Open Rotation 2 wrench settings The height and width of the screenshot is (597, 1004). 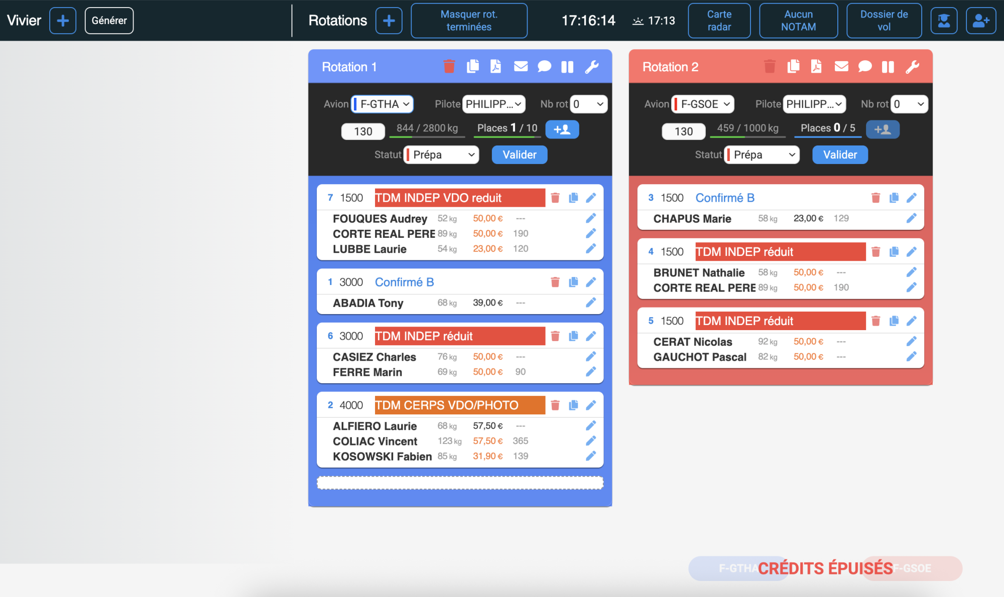tap(912, 67)
